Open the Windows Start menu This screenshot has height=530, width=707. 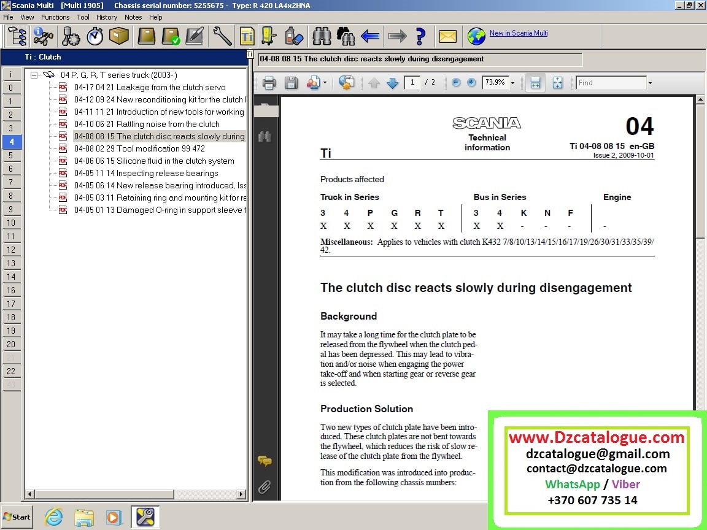(x=17, y=517)
